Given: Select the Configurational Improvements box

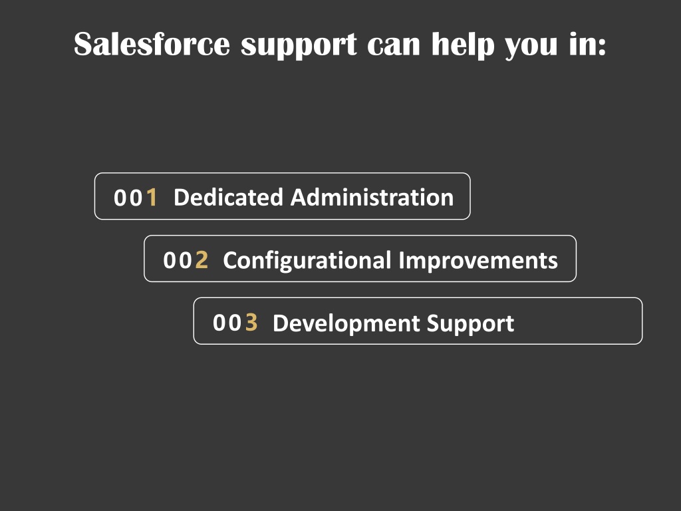Looking at the screenshot, I should pyautogui.click(x=360, y=259).
